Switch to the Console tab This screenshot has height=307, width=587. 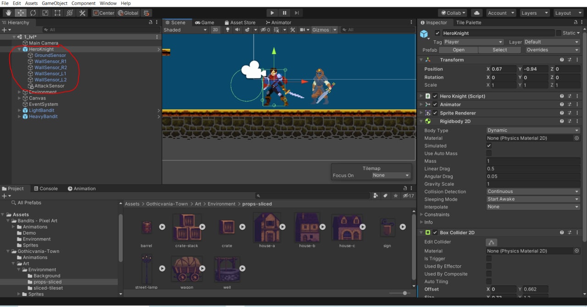(46, 189)
